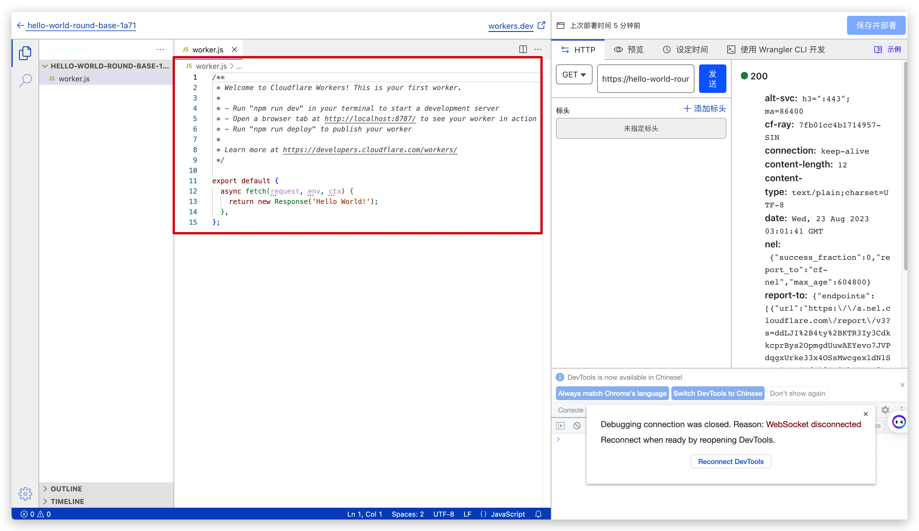Click Switch DevTools to Chinese
Image resolution: width=919 pixels, height=531 pixels.
[x=717, y=393]
